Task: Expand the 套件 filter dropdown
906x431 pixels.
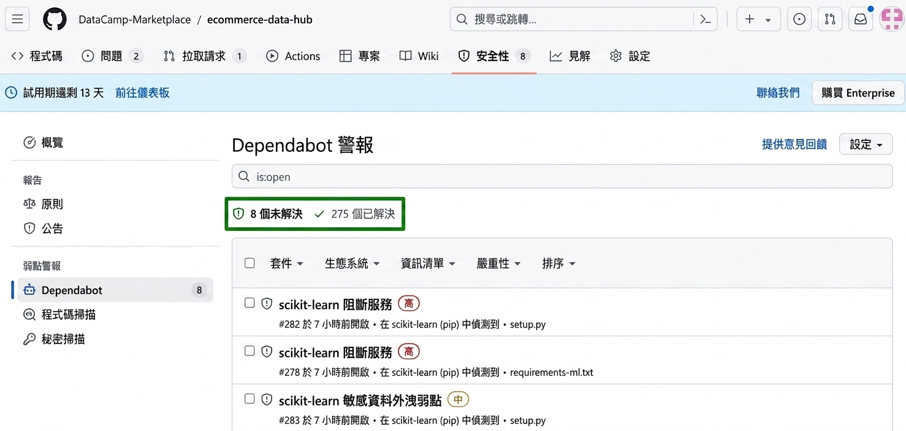Action: coord(287,263)
